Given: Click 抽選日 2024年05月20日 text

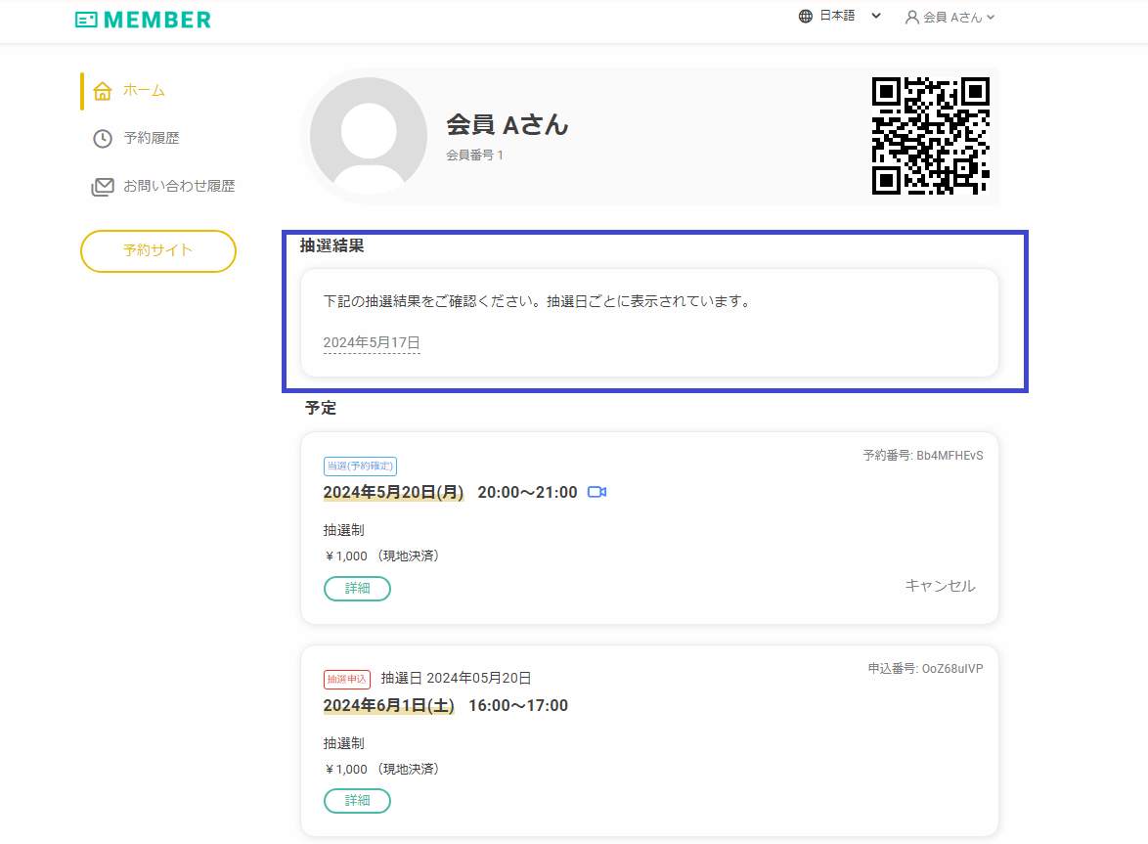Looking at the screenshot, I should click(x=456, y=679).
